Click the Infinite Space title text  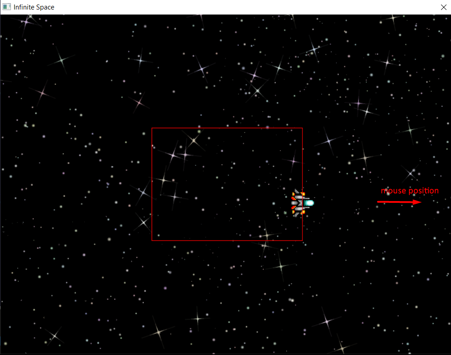[34, 7]
